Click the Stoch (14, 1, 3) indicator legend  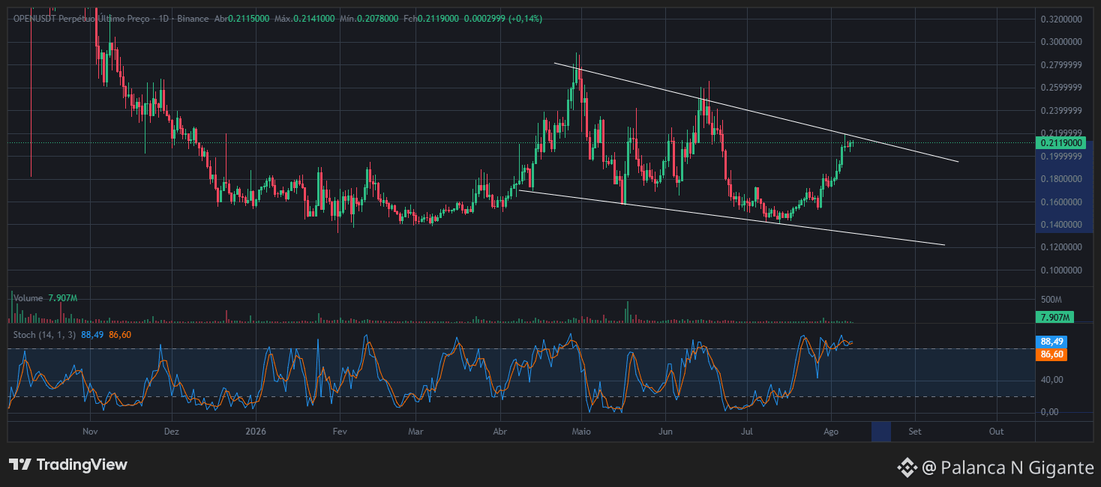pos(44,334)
